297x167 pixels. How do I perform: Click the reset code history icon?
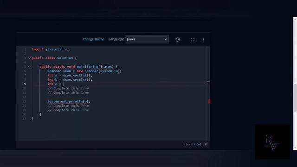tap(177, 39)
